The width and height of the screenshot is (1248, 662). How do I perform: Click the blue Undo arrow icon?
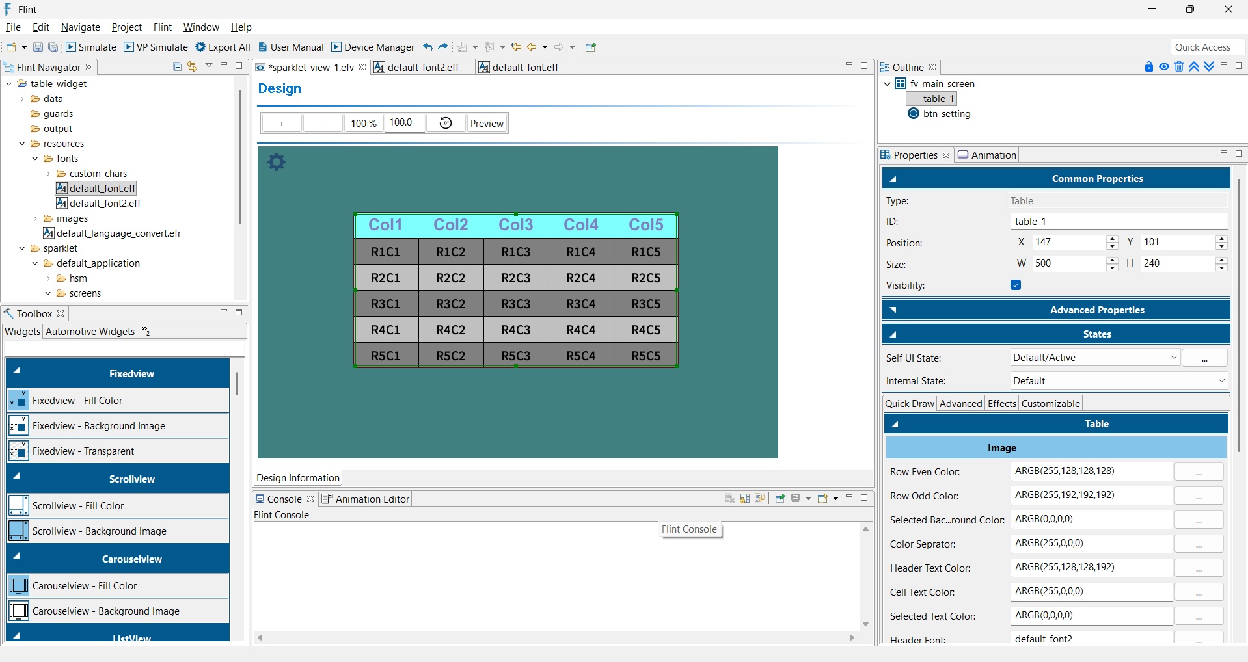(x=427, y=47)
